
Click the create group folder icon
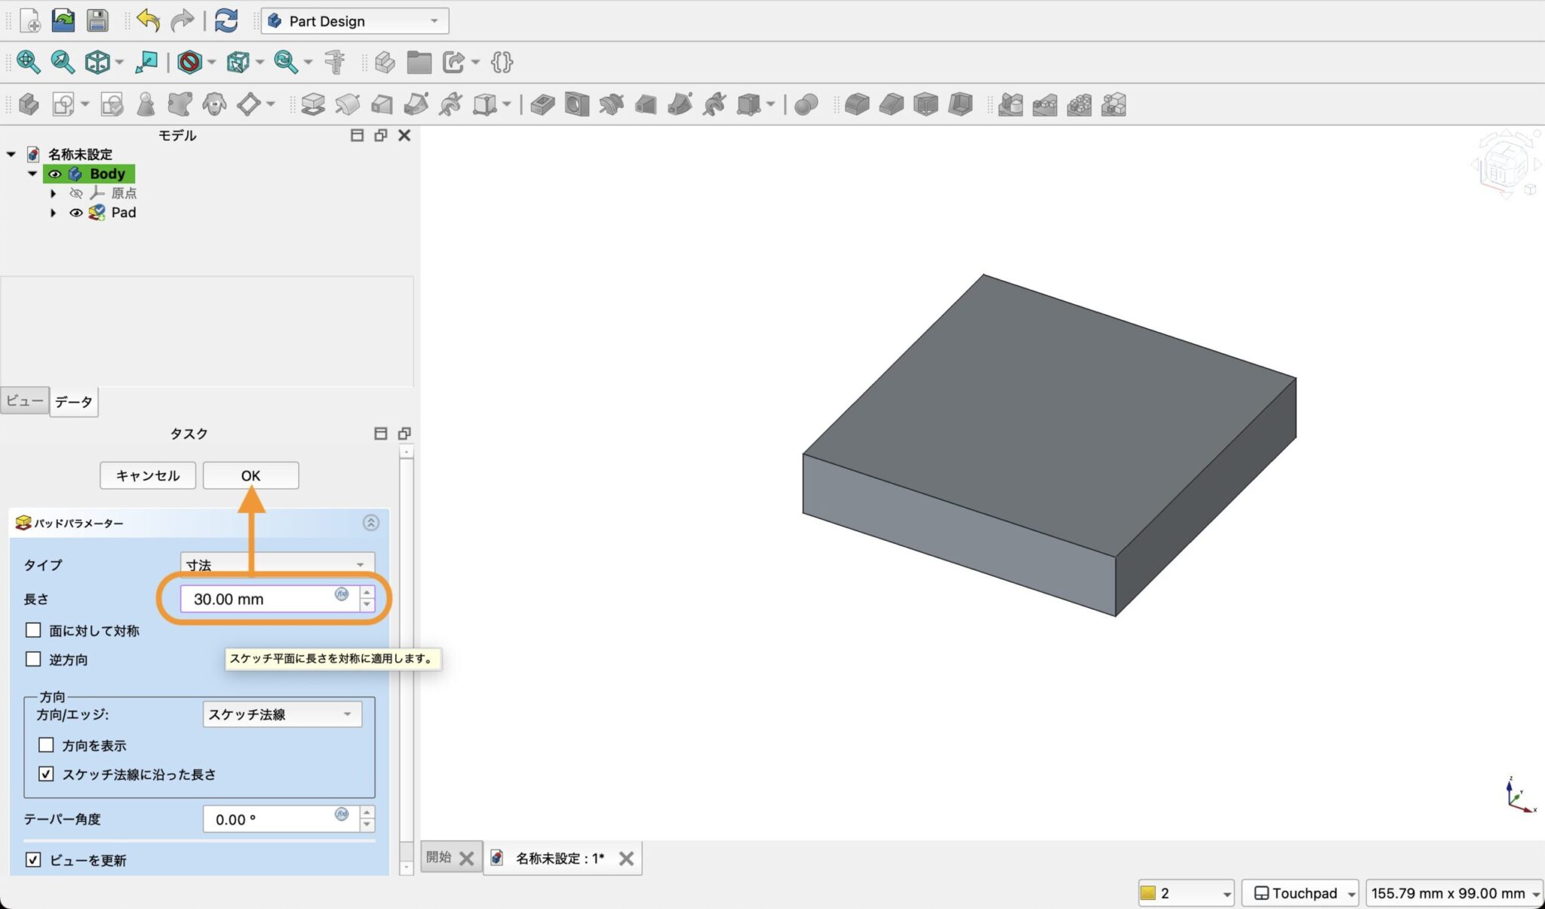[419, 62]
